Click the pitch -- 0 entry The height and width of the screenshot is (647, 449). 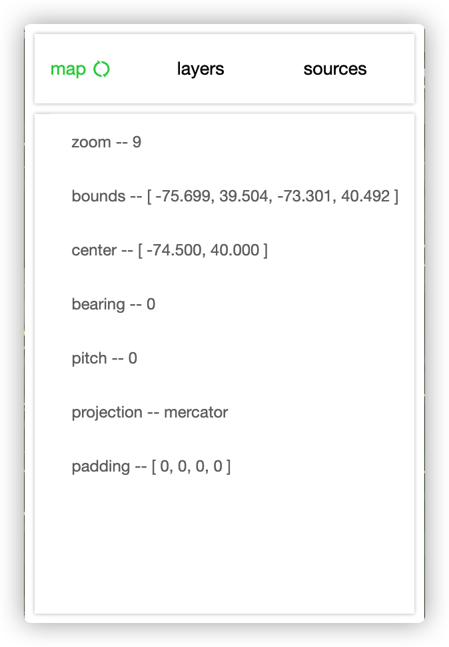(x=104, y=359)
